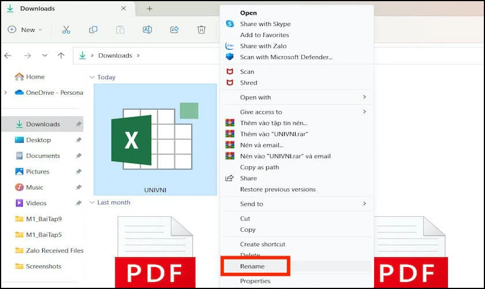Click Downloads in the address bar
Screen dimensions: 485x289
click(115, 55)
